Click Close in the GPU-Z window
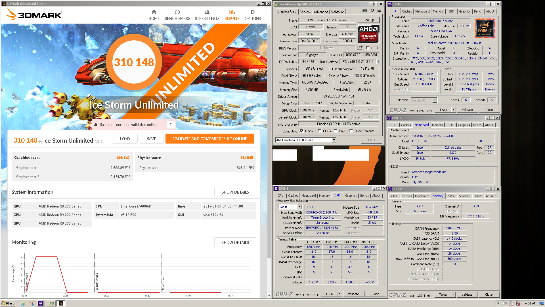545x307 pixels. point(371,140)
